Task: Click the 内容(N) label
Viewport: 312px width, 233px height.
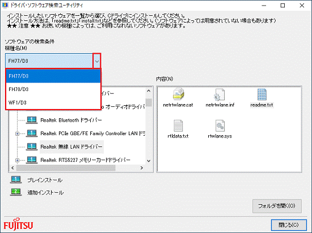Action: point(165,79)
